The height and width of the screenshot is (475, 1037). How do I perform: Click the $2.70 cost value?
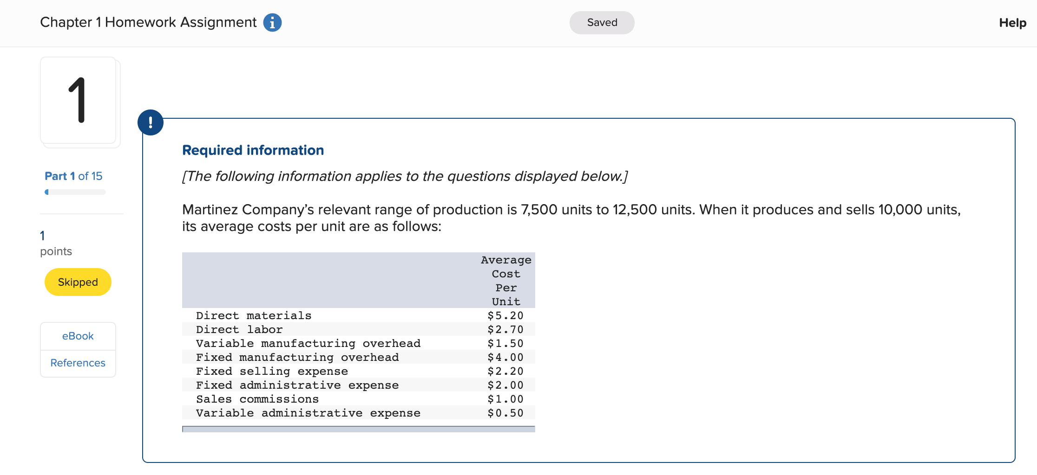(505, 329)
